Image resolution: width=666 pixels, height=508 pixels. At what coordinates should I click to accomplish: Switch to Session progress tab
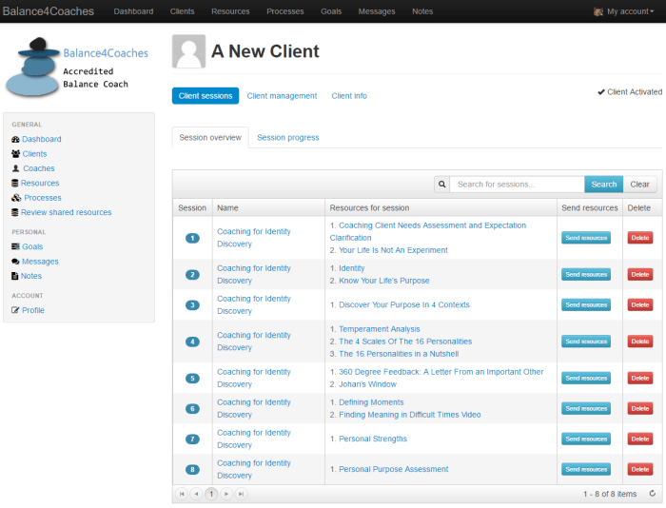[x=288, y=138]
